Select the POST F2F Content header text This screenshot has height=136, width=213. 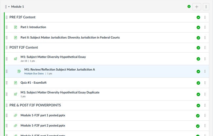[x=24, y=47]
